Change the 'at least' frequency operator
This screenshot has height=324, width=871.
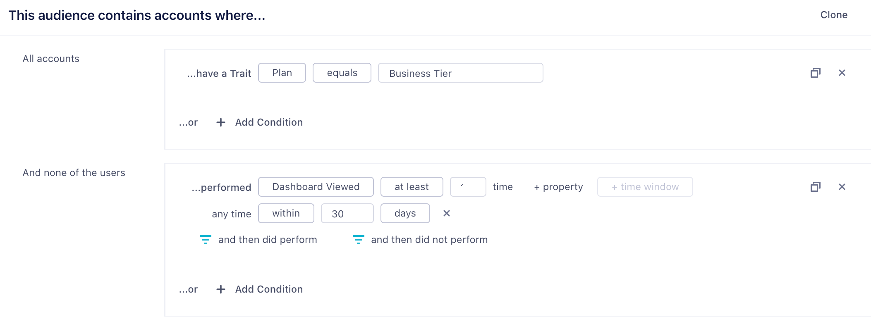(x=412, y=187)
